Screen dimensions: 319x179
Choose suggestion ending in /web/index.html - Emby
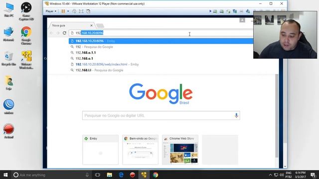pos(160,64)
